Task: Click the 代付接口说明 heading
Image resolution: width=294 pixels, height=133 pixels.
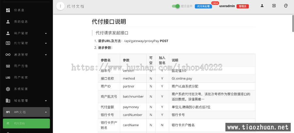Action: [109, 22]
